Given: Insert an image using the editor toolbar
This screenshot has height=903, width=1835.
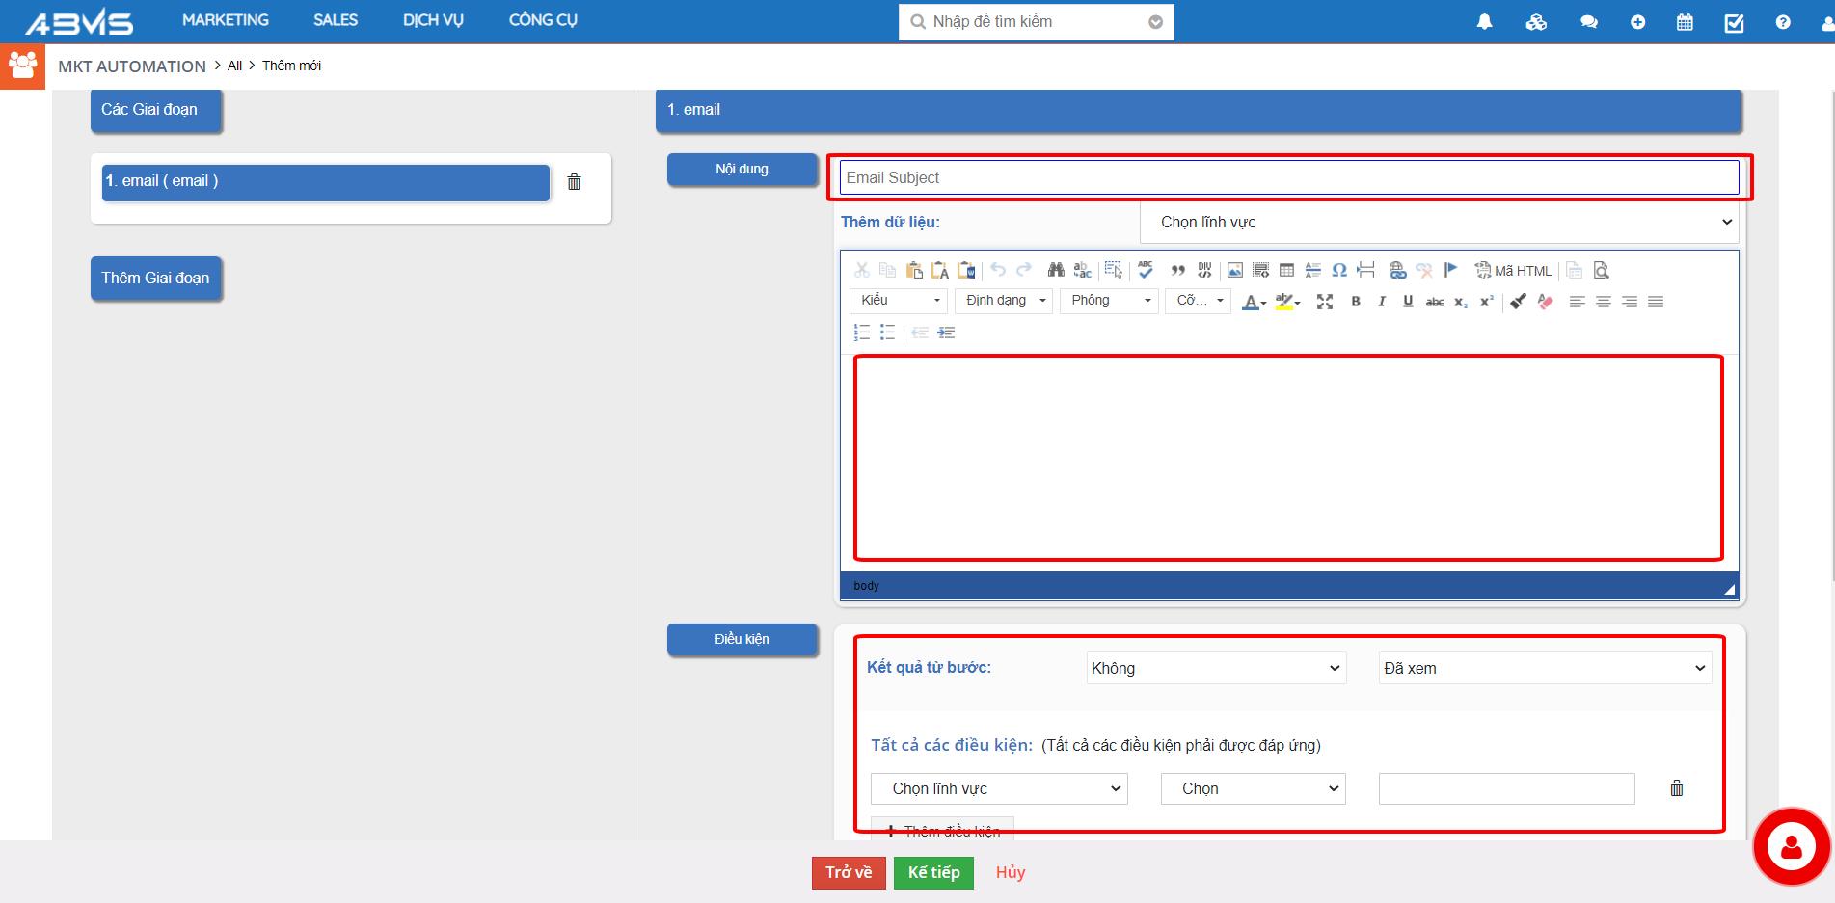Looking at the screenshot, I should click(1234, 271).
